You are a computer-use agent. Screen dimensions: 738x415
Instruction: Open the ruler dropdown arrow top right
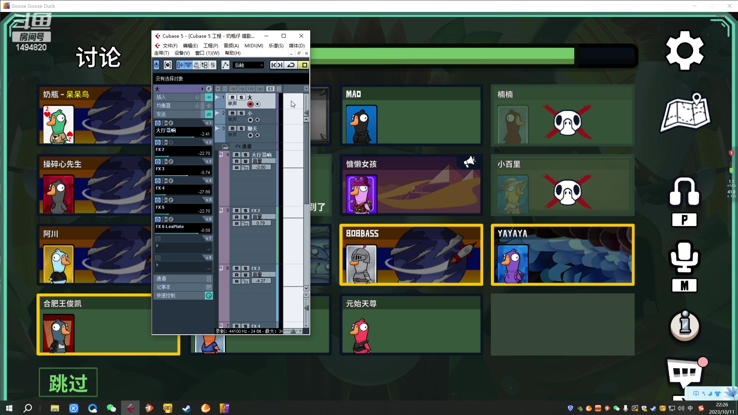coord(306,89)
